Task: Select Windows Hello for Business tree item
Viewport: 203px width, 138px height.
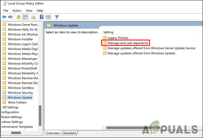Action: tap(23, 29)
